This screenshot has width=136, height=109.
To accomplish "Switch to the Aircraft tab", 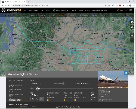I will (62, 15).
